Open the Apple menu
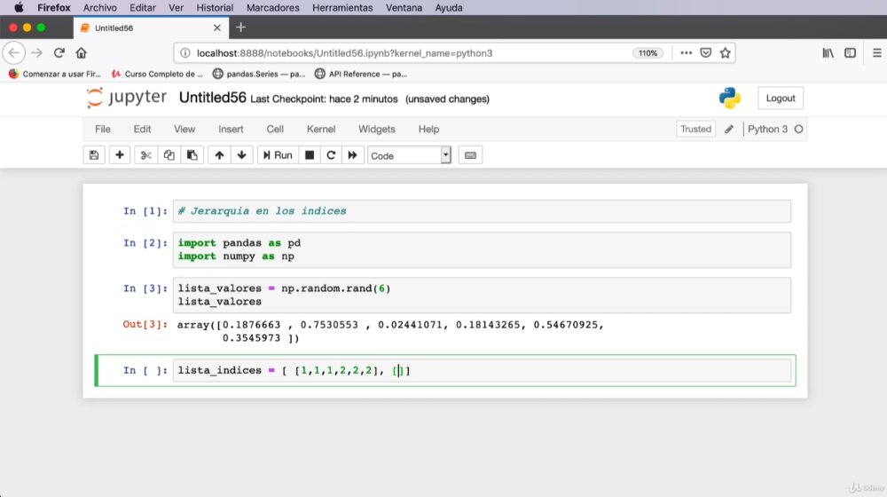The height and width of the screenshot is (497, 887). point(18,8)
